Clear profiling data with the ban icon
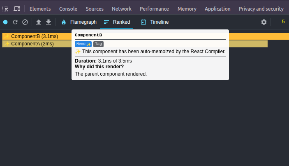The image size is (289, 166). coord(25,22)
